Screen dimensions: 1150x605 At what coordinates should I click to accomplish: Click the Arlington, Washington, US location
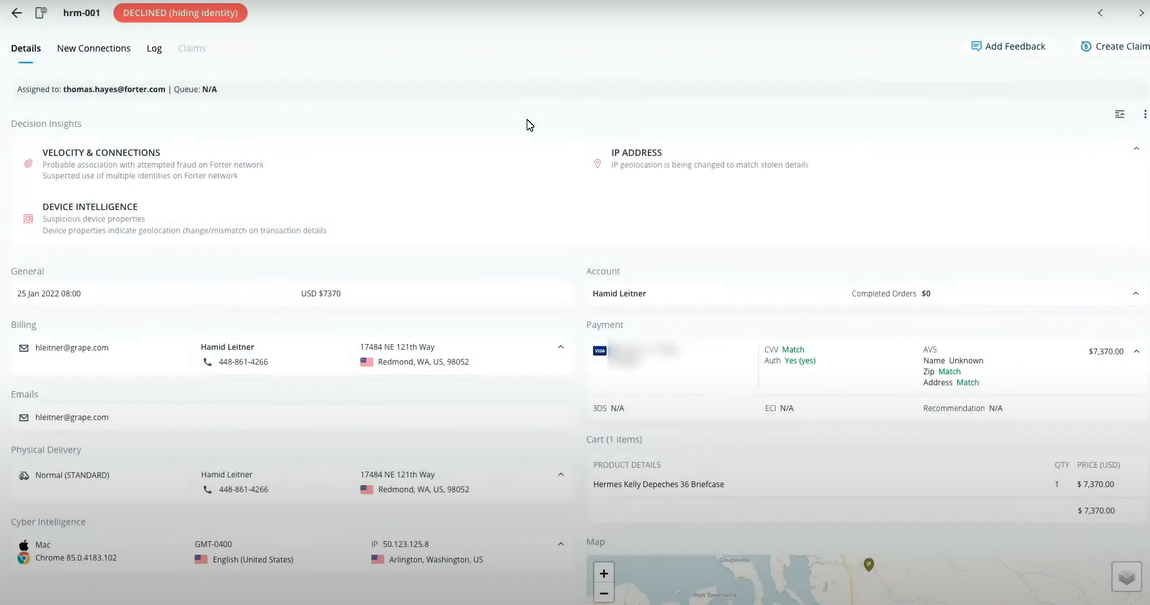[x=436, y=560]
